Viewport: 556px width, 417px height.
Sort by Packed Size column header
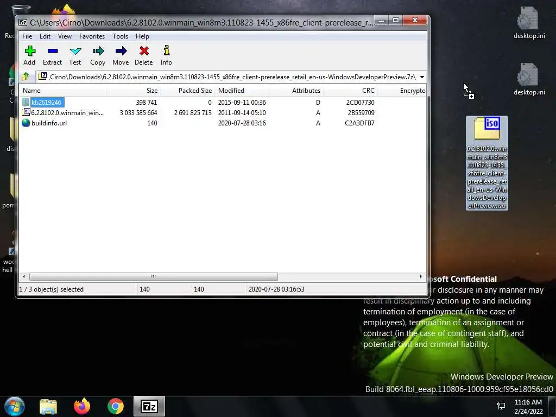coord(187,91)
